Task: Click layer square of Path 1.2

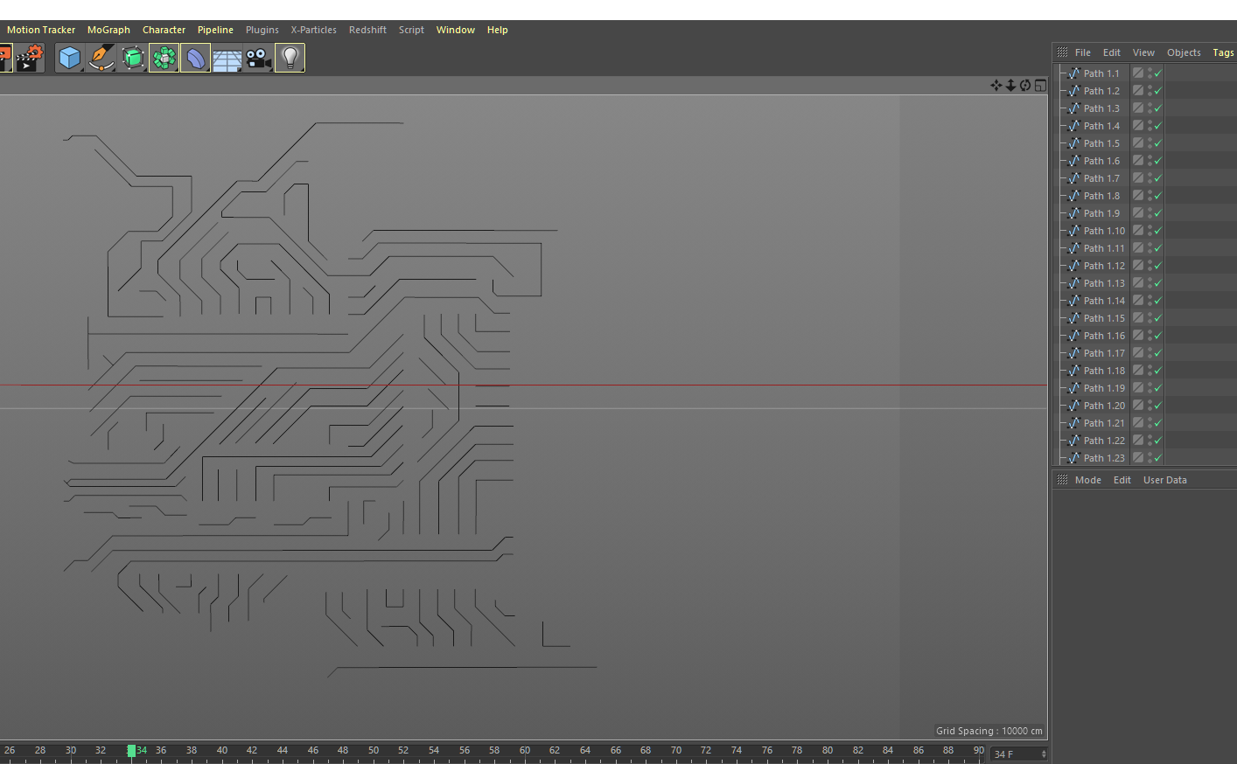Action: [x=1138, y=90]
